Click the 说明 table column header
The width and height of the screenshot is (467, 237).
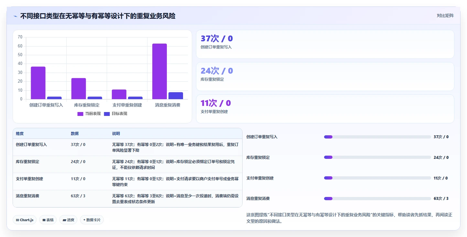[x=116, y=134]
